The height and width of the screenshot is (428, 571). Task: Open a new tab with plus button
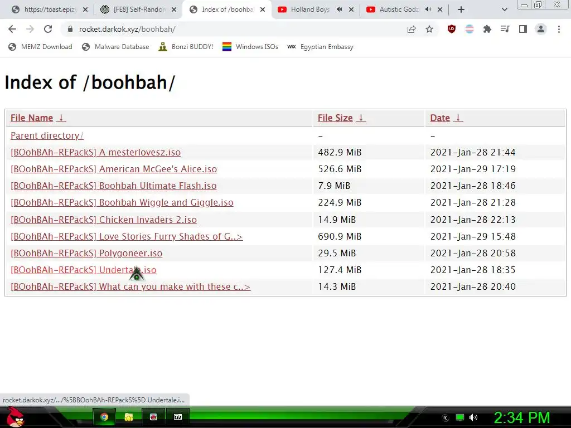click(461, 9)
